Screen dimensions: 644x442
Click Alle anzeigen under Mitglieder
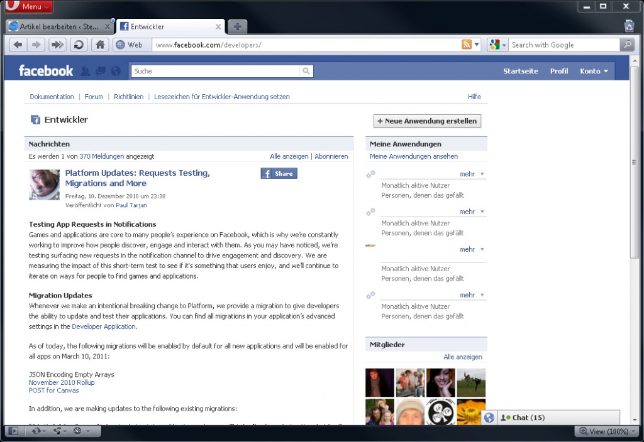[463, 357]
